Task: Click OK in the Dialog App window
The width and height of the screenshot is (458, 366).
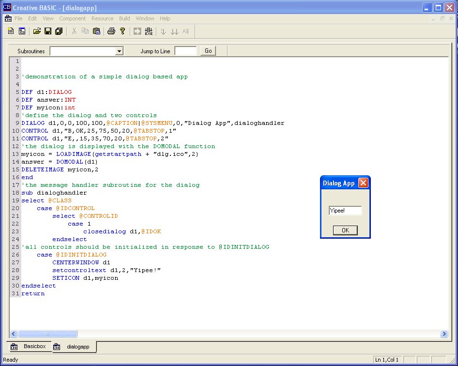Action: pyautogui.click(x=345, y=230)
